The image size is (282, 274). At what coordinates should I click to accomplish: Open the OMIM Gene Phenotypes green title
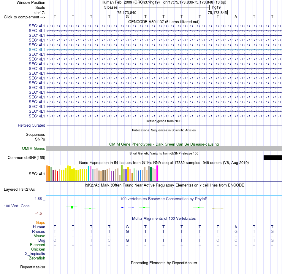[x=164, y=144]
